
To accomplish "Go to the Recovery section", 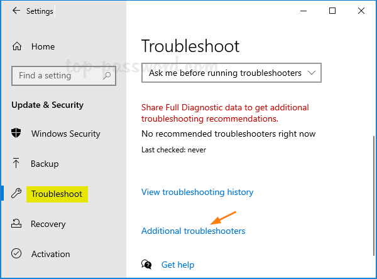I will click(x=48, y=224).
